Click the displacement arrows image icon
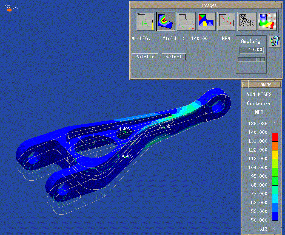 coord(186,21)
